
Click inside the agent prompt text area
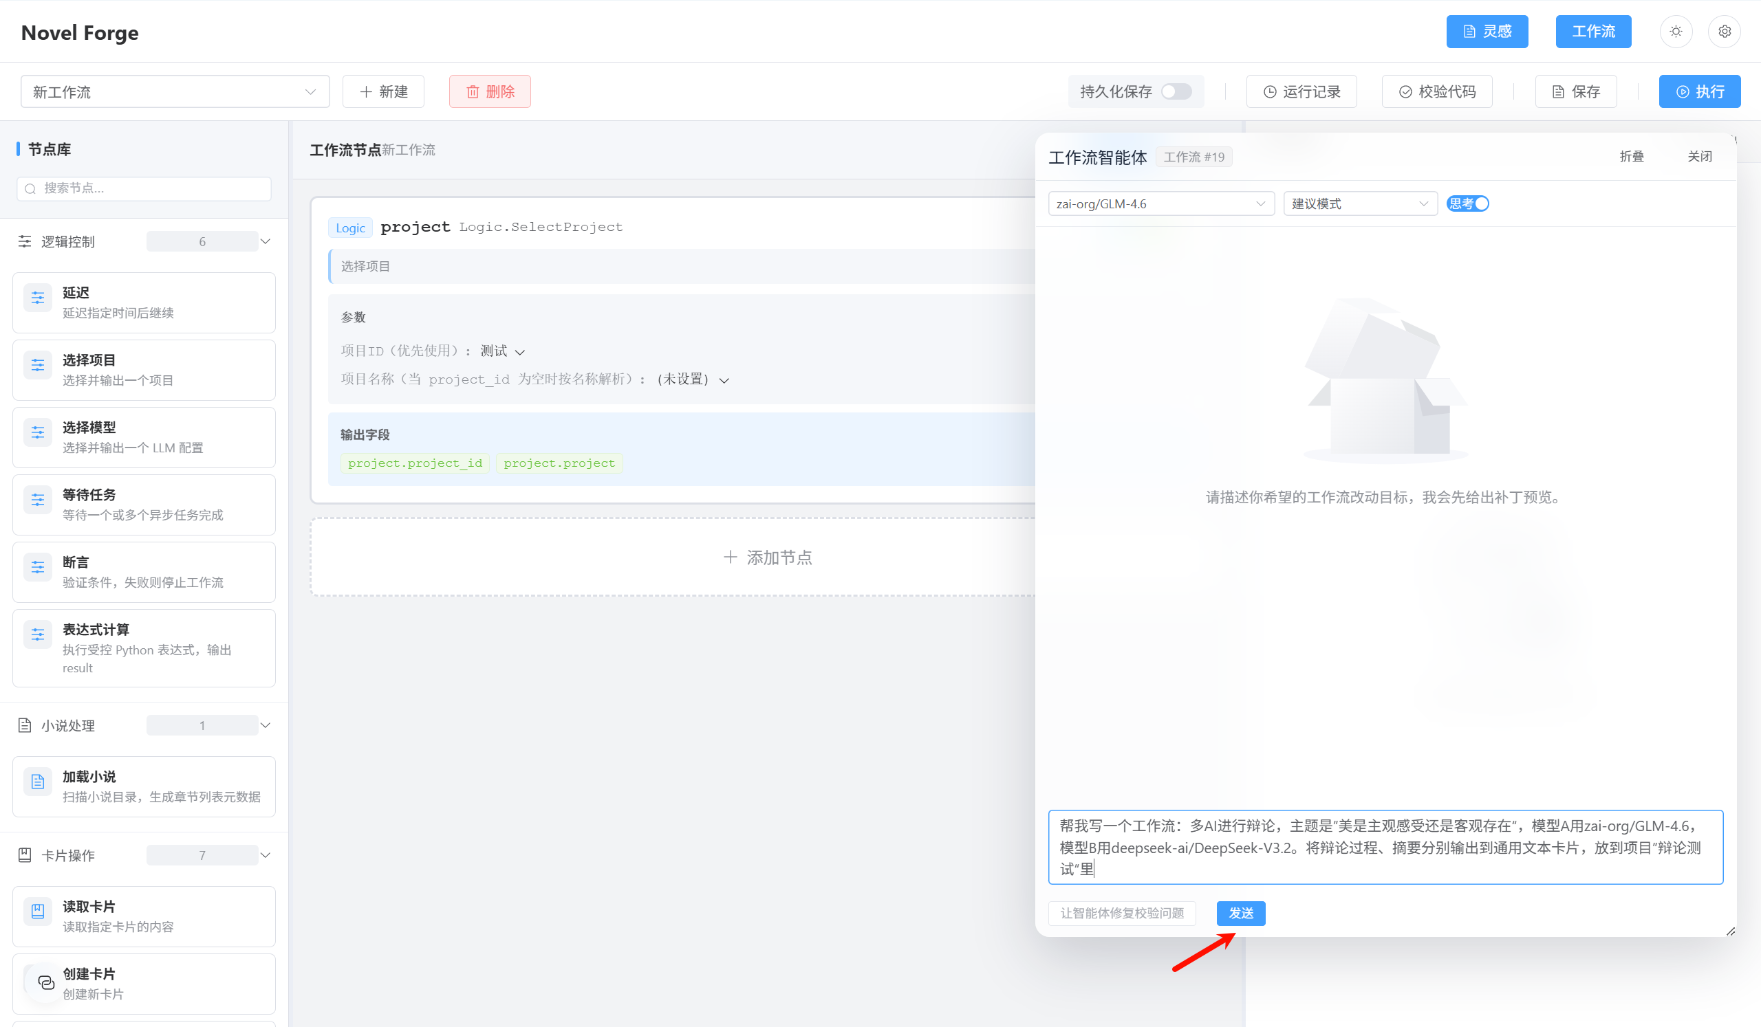tap(1385, 847)
